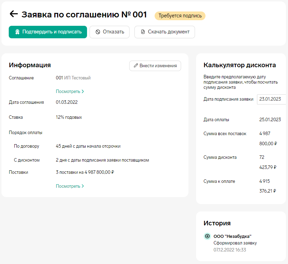Click the Калькулятор дисконта heading

240,65
